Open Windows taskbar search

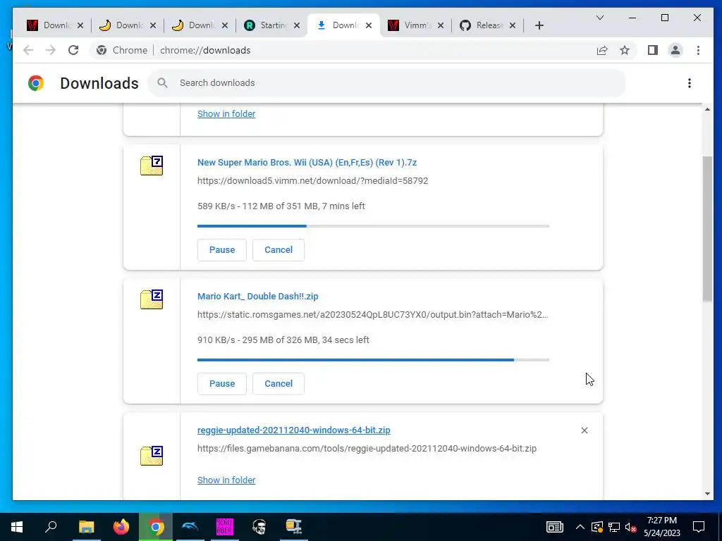51,527
